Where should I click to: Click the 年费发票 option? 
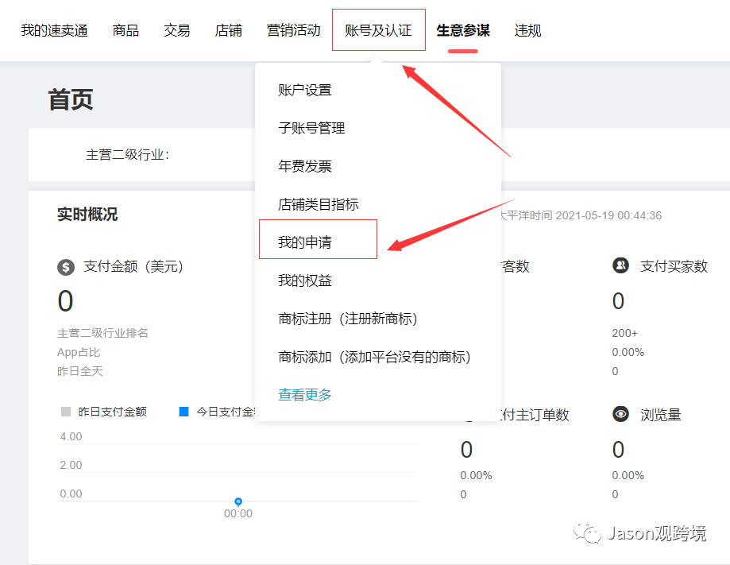(304, 166)
